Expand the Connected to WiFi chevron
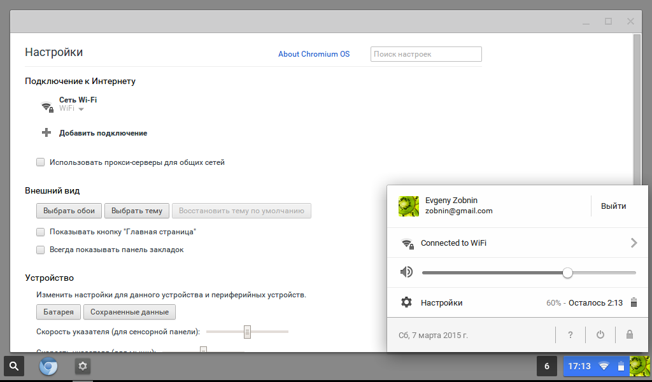Image resolution: width=652 pixels, height=382 pixels. (633, 243)
